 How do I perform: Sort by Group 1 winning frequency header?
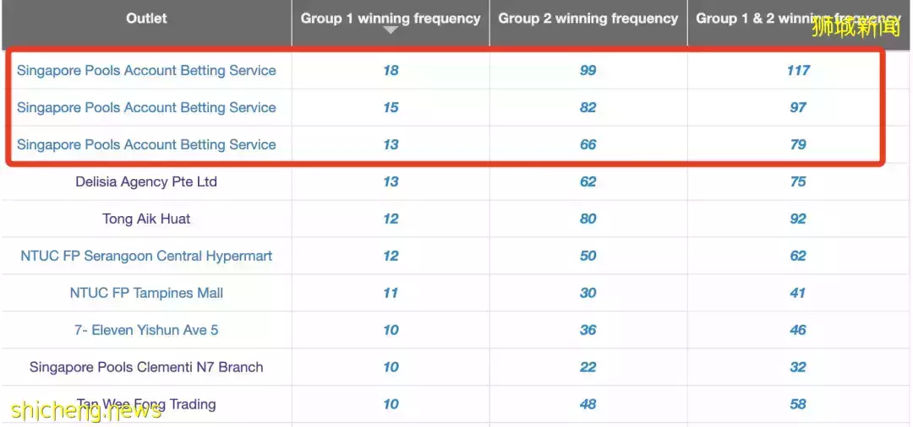point(391,19)
